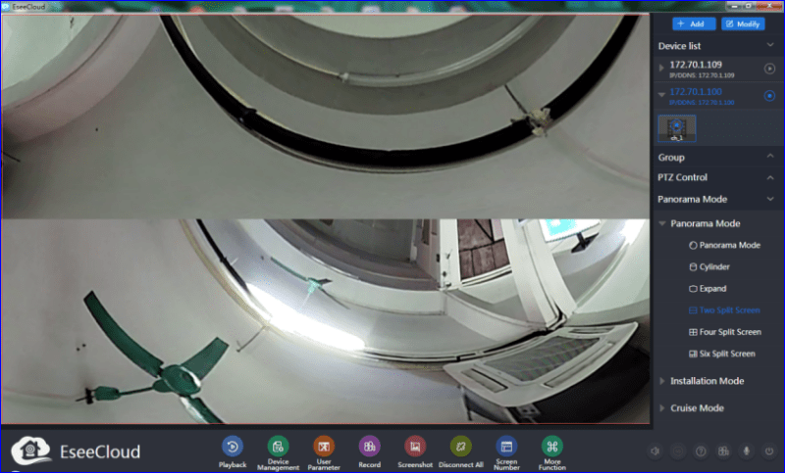Collapse the Device list section
This screenshot has width=785, height=474.
(769, 45)
